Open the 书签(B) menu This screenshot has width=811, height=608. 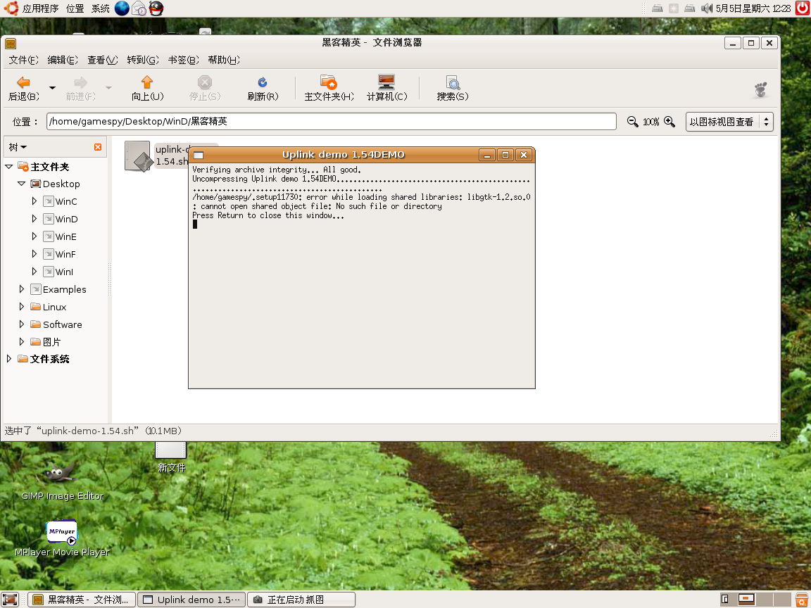click(183, 60)
